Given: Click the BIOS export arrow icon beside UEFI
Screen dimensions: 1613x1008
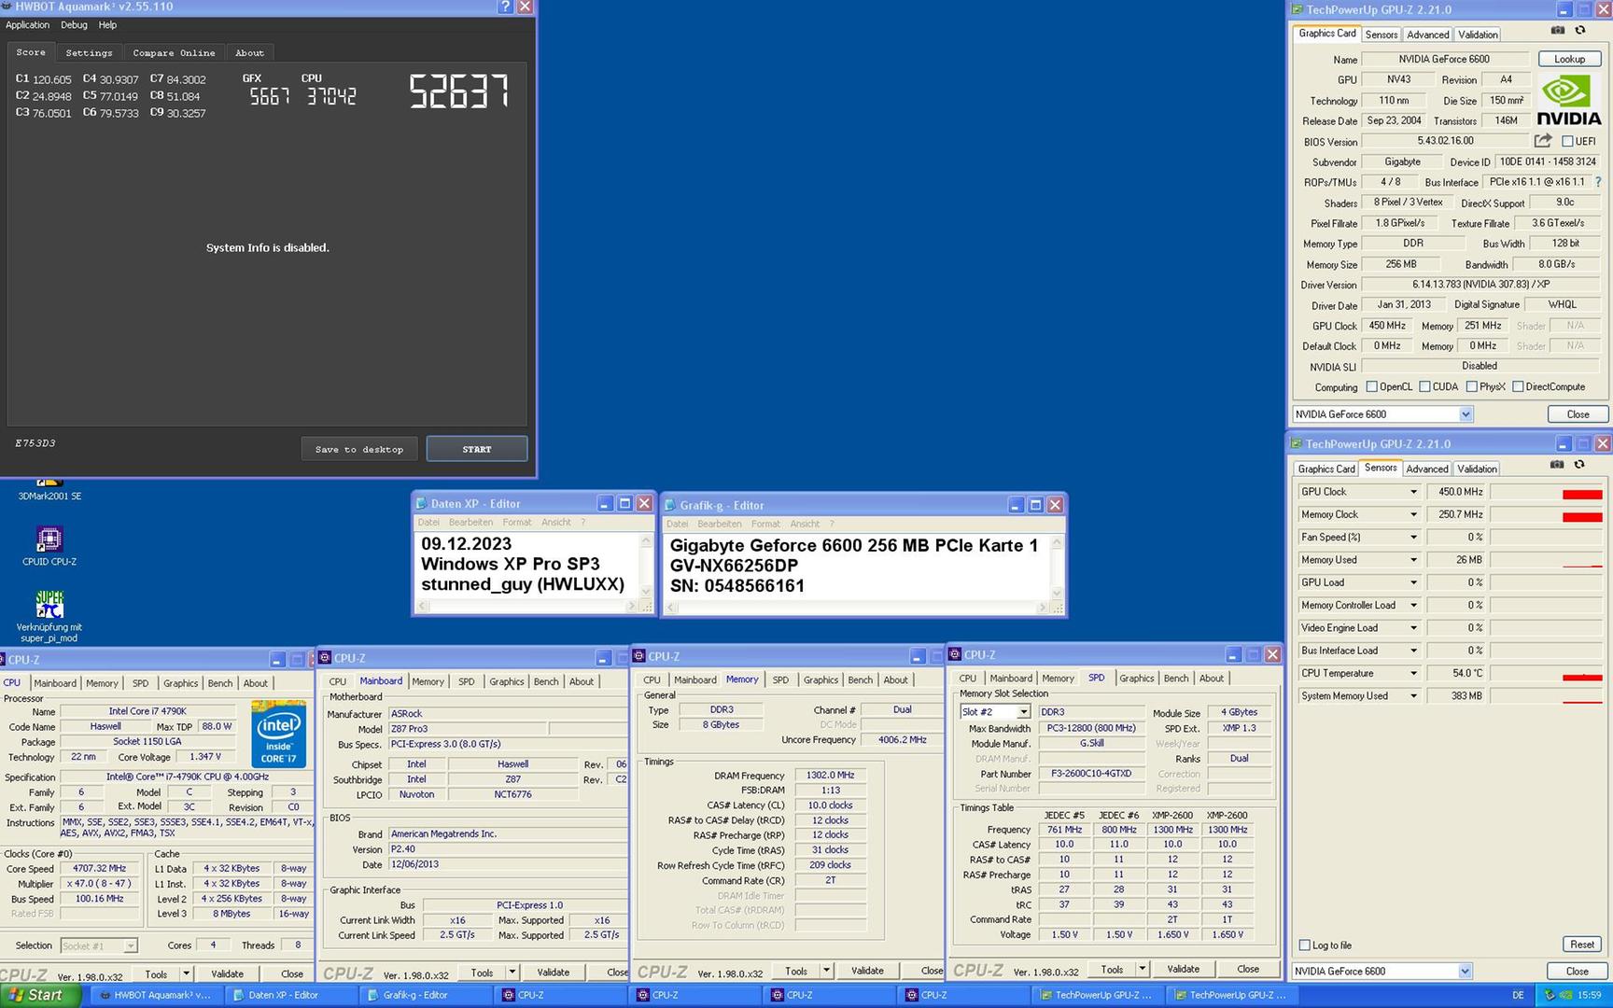Looking at the screenshot, I should tap(1543, 141).
